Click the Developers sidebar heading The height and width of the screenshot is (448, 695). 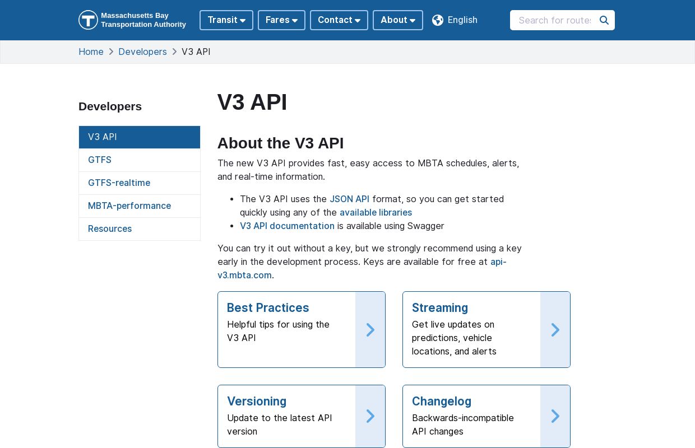(x=110, y=106)
